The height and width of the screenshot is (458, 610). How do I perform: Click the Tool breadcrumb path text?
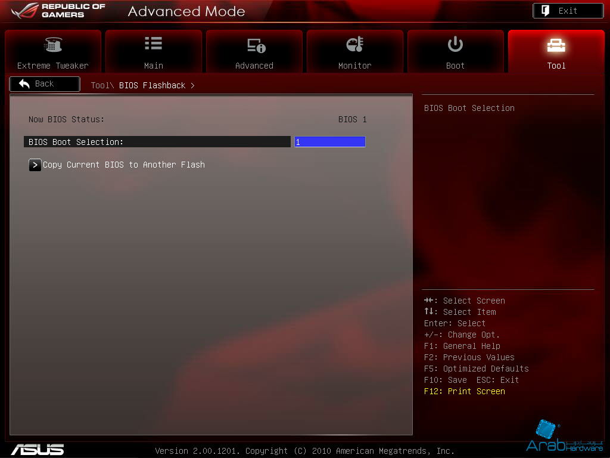(x=102, y=85)
